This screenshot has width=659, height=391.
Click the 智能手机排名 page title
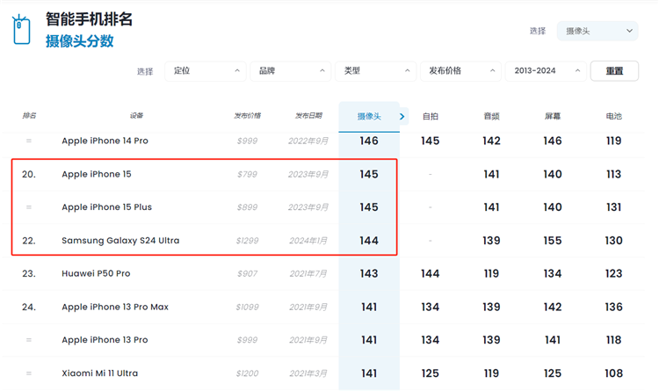pos(89,19)
